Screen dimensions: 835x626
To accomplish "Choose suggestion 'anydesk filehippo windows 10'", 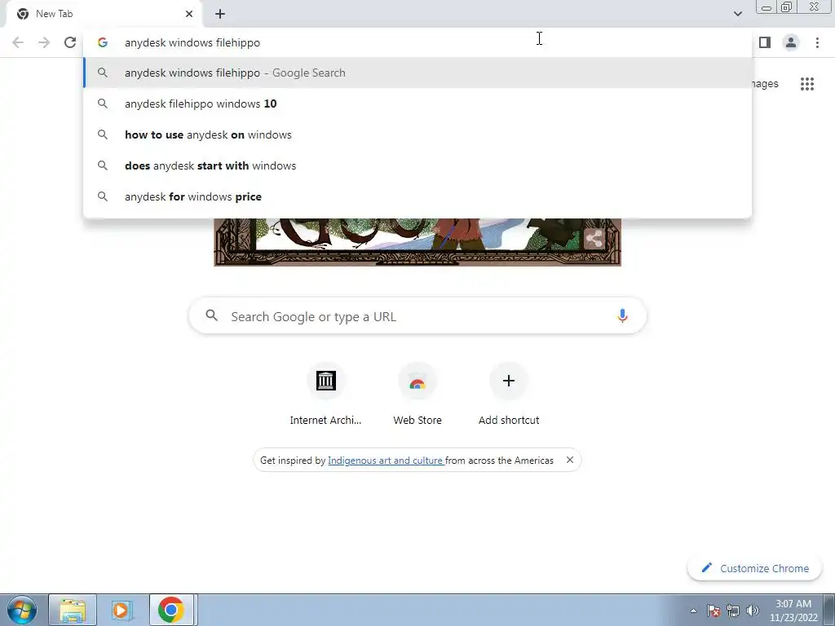I will point(418,104).
